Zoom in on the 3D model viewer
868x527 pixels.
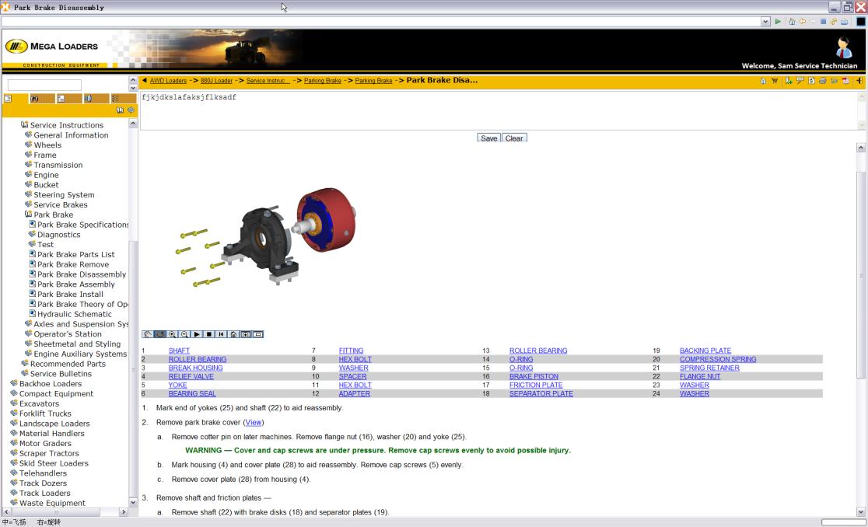point(172,334)
